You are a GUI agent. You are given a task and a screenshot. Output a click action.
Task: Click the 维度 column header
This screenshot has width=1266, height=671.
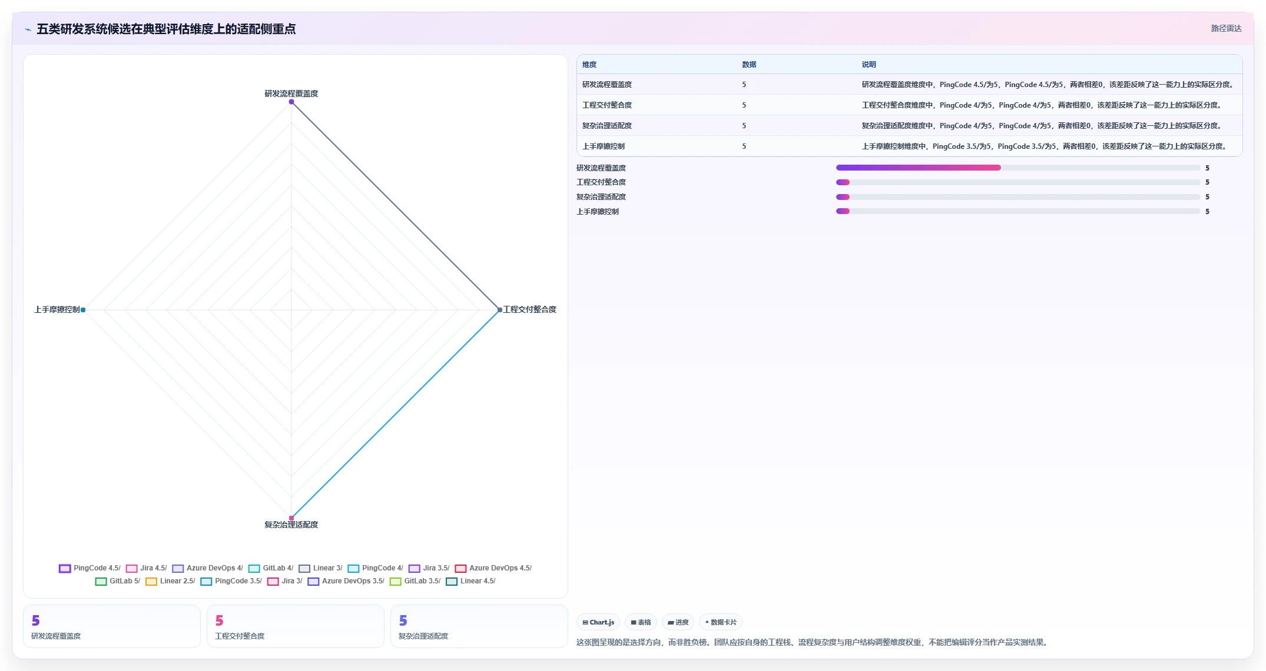pyautogui.click(x=589, y=65)
